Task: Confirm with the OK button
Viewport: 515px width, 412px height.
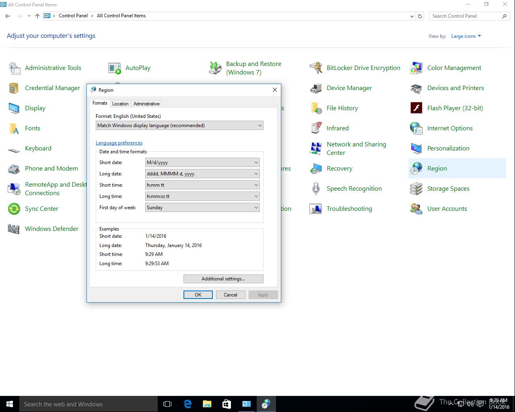Action: pyautogui.click(x=198, y=295)
